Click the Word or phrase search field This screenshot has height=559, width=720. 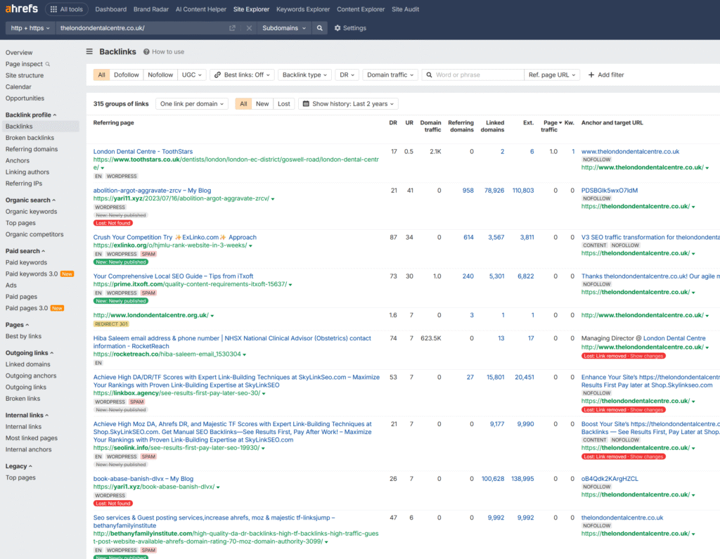point(473,75)
